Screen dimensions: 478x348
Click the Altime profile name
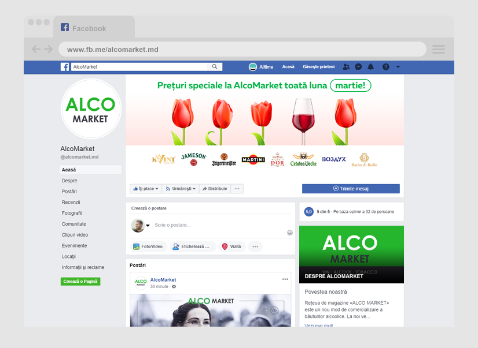[x=266, y=67]
